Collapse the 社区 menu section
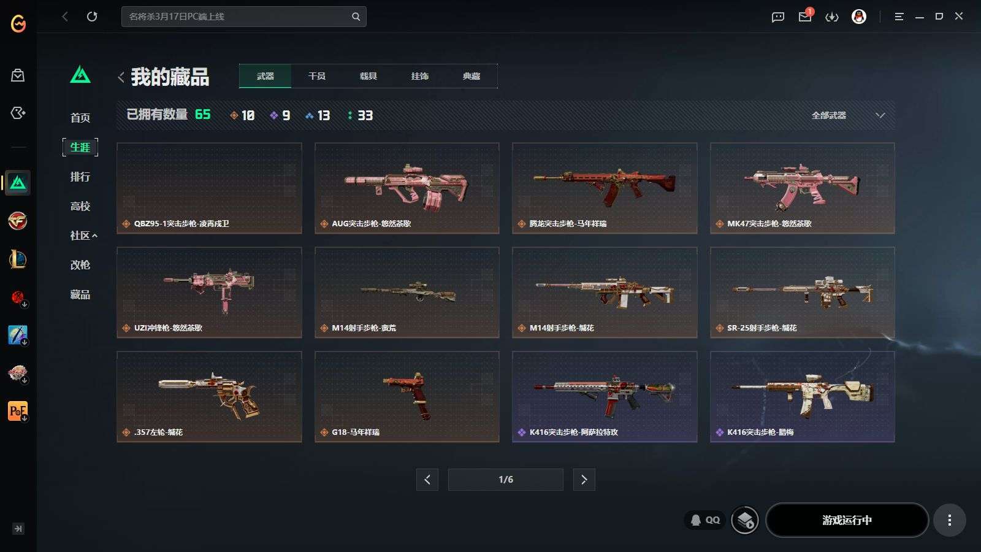 click(x=83, y=236)
